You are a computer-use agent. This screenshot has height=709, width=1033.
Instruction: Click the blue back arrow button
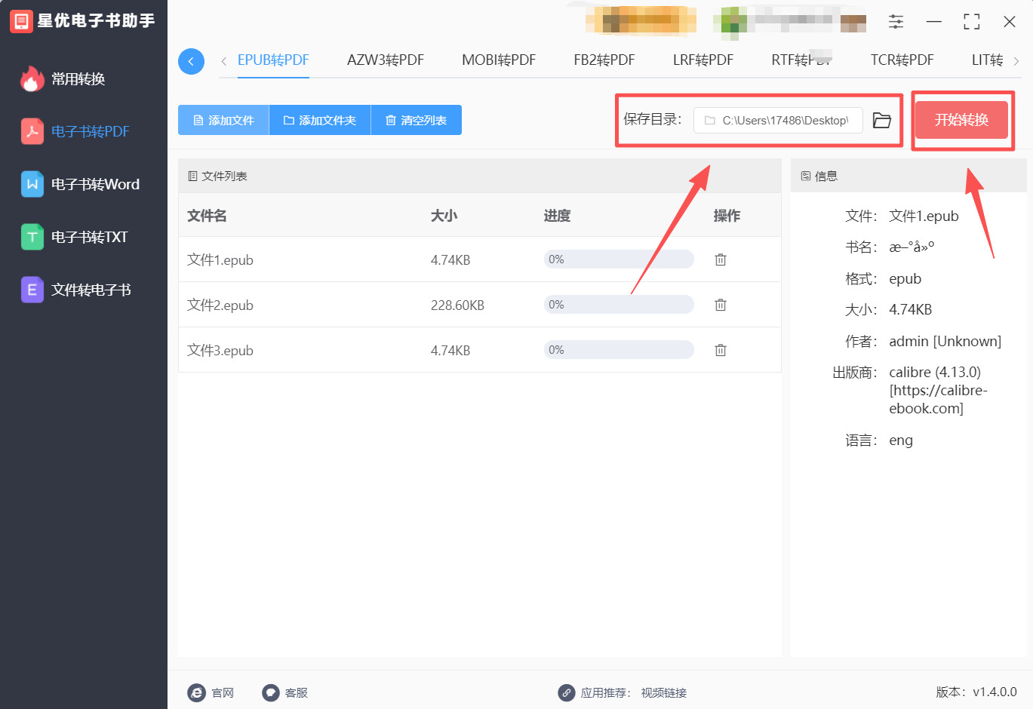click(x=191, y=61)
